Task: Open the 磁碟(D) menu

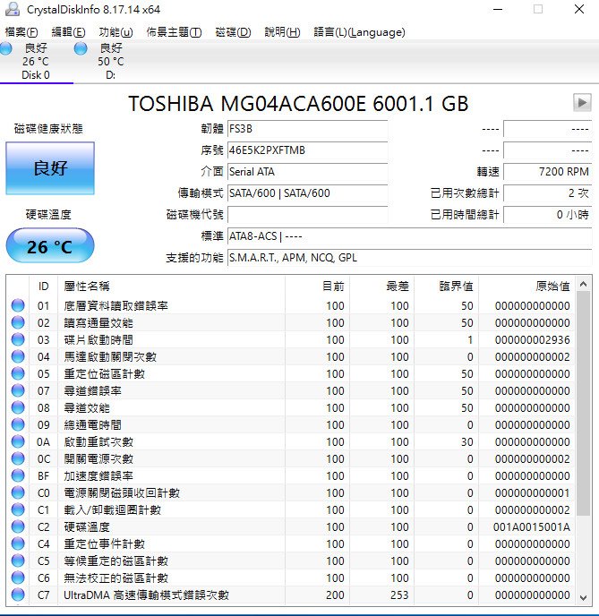Action: (x=233, y=32)
